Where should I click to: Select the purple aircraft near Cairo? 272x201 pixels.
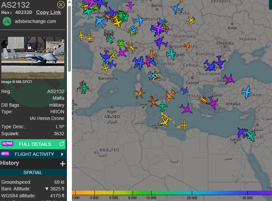click(242, 133)
